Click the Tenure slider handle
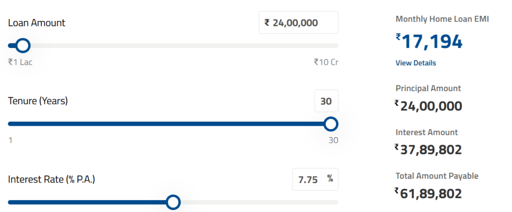The width and height of the screenshot is (512, 212). click(330, 124)
